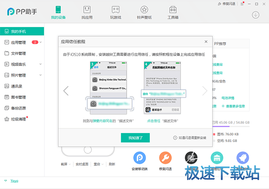Open the 截屏 dropdown
Image resolution: width=269 pixels, height=189 pixels.
coord(66,164)
